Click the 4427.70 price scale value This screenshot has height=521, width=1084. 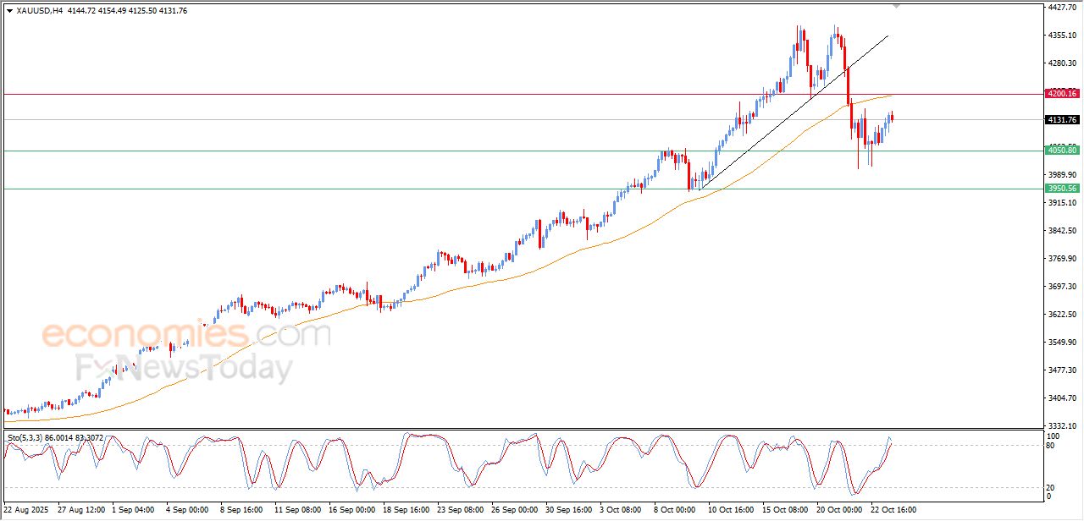pyautogui.click(x=1061, y=8)
